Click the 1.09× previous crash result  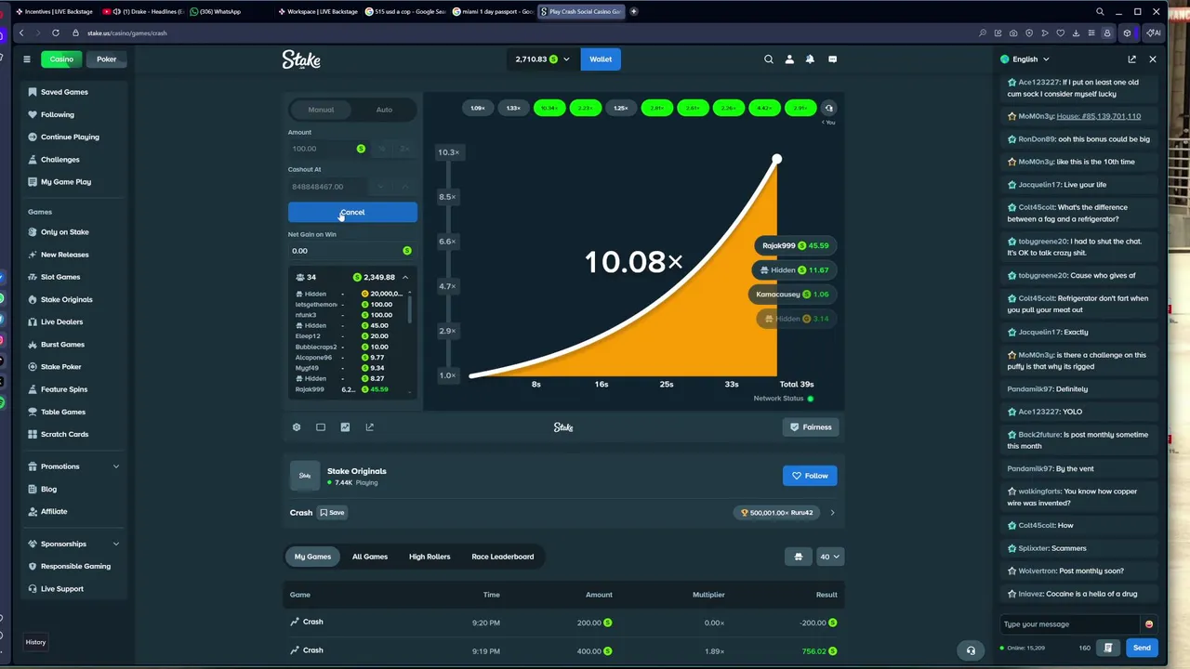tap(478, 108)
